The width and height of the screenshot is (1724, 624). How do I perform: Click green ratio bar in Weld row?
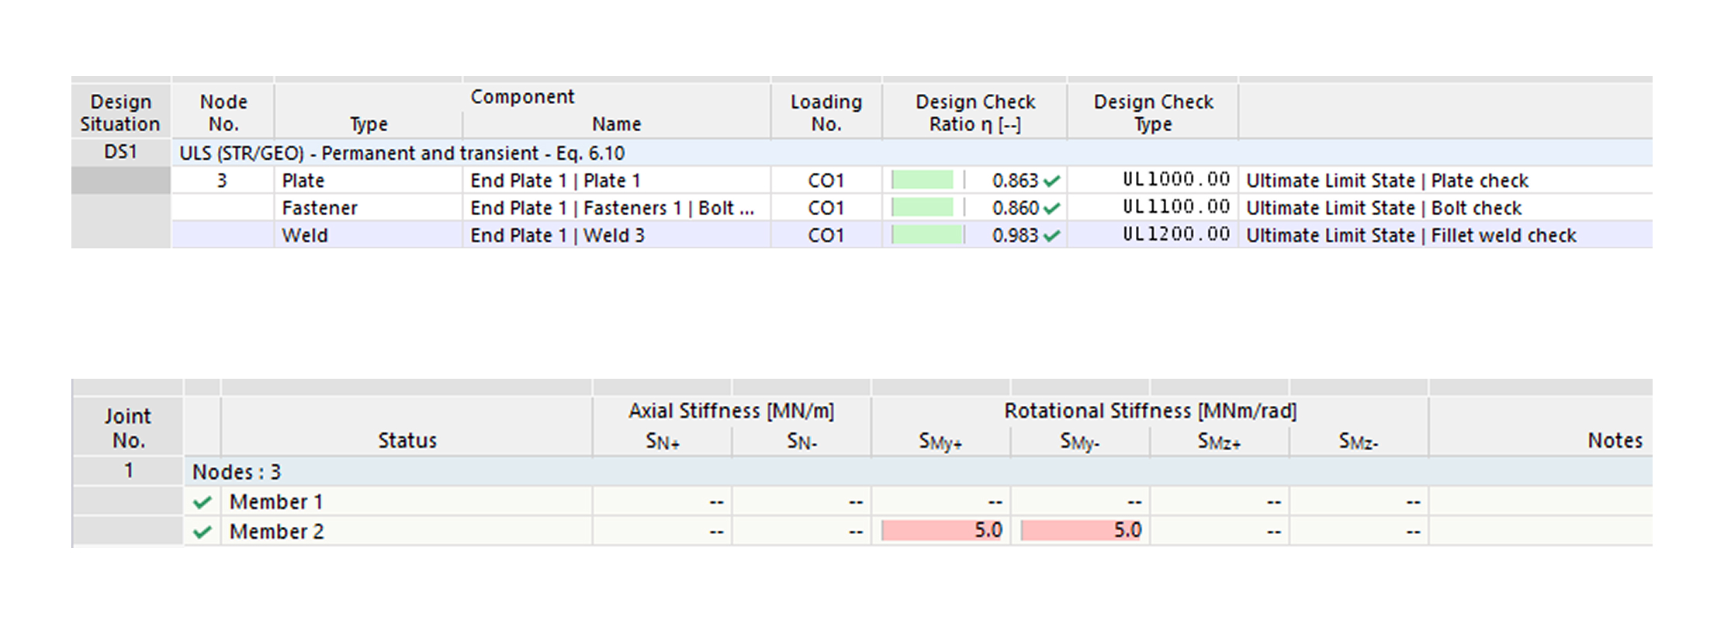click(927, 236)
